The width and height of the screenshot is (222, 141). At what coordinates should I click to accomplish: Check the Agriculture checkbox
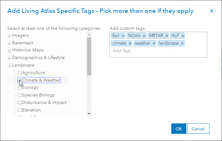(20, 73)
